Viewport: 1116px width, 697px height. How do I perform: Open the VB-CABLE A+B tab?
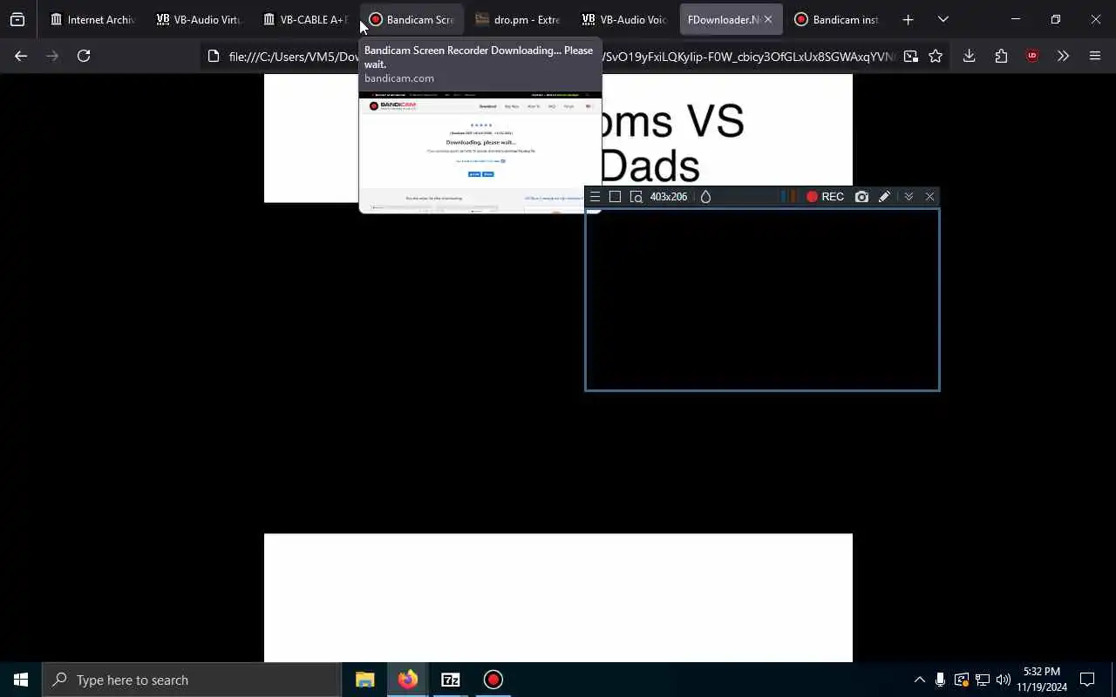pyautogui.click(x=305, y=19)
